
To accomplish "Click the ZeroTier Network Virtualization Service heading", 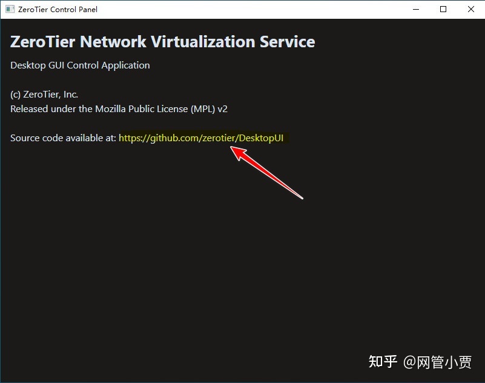I will pyautogui.click(x=163, y=42).
